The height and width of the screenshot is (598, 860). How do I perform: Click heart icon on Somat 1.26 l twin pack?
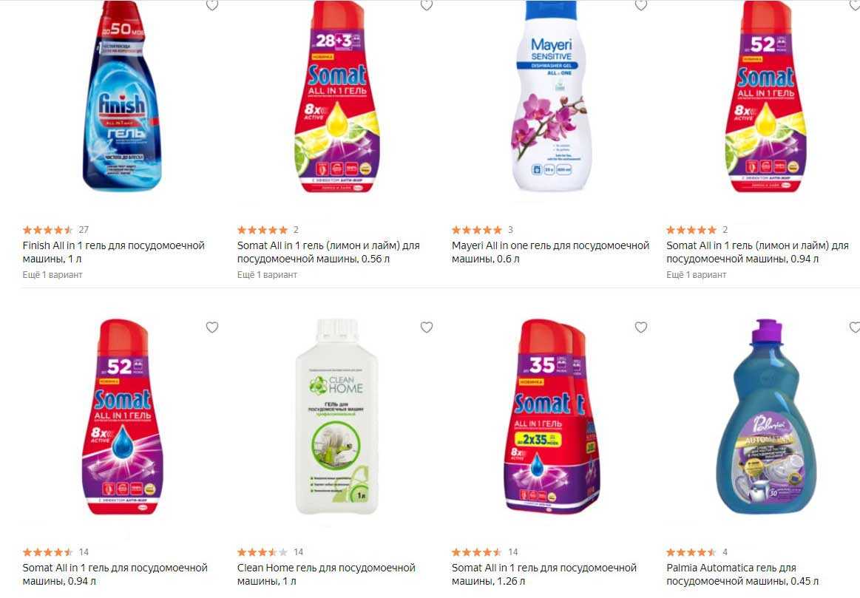(x=641, y=327)
